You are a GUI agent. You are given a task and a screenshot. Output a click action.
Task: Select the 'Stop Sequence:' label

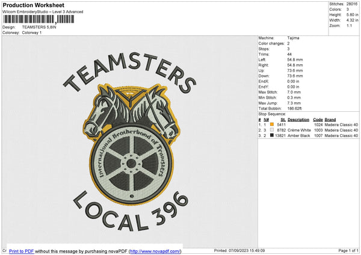pos(272,114)
